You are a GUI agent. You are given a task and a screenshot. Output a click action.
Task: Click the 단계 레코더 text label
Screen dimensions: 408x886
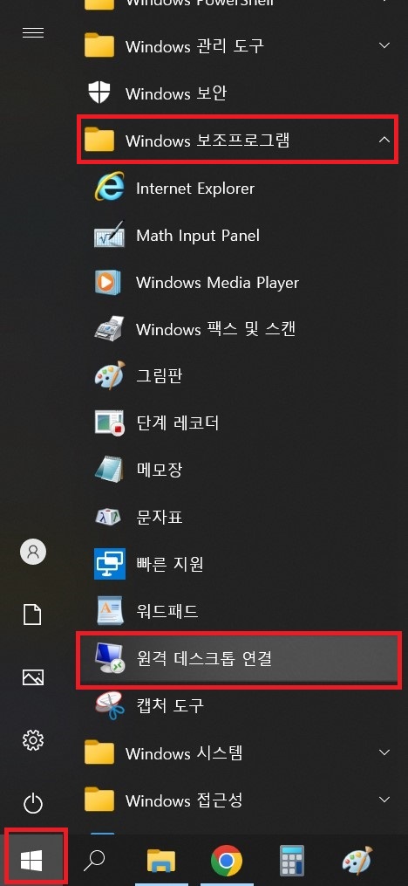pyautogui.click(x=177, y=422)
